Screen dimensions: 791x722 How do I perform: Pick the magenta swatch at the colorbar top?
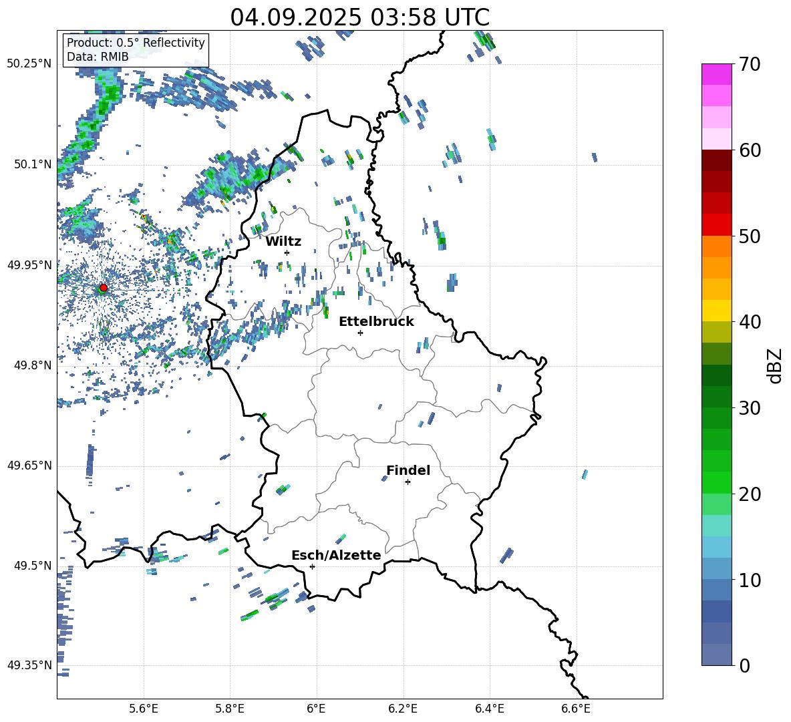pos(716,74)
